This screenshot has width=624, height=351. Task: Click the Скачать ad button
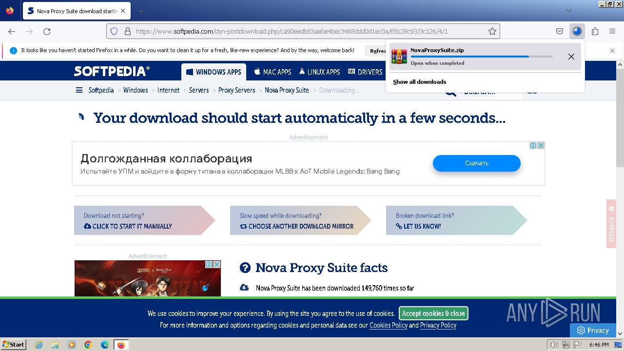(x=477, y=163)
